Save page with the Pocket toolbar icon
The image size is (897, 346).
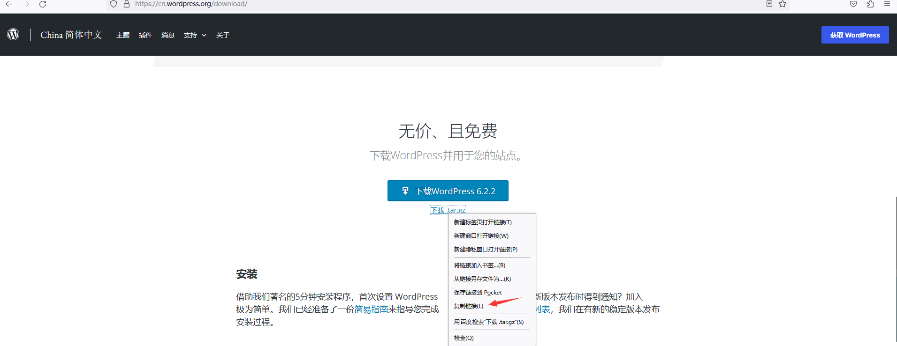tap(853, 4)
